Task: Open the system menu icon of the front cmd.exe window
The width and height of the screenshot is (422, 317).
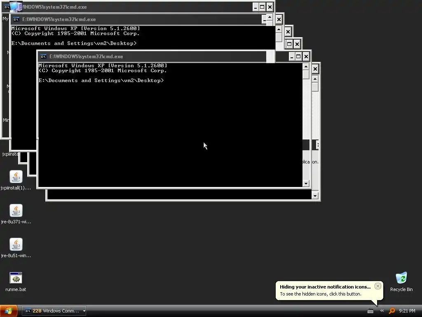Action: 43,57
